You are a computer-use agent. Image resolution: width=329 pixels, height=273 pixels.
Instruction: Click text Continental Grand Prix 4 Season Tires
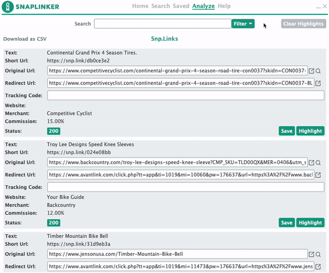(x=92, y=53)
